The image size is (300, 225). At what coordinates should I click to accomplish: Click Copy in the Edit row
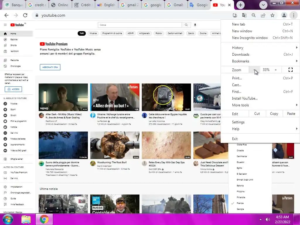274,114
